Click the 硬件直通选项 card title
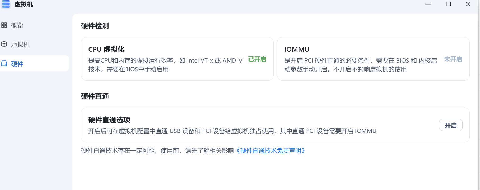This screenshot has height=190, width=480. (x=109, y=120)
